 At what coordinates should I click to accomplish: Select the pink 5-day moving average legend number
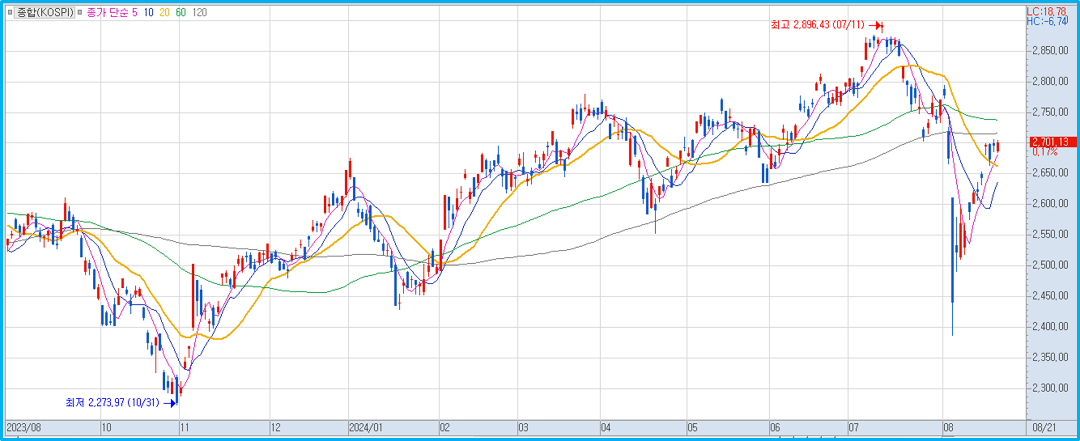click(135, 12)
